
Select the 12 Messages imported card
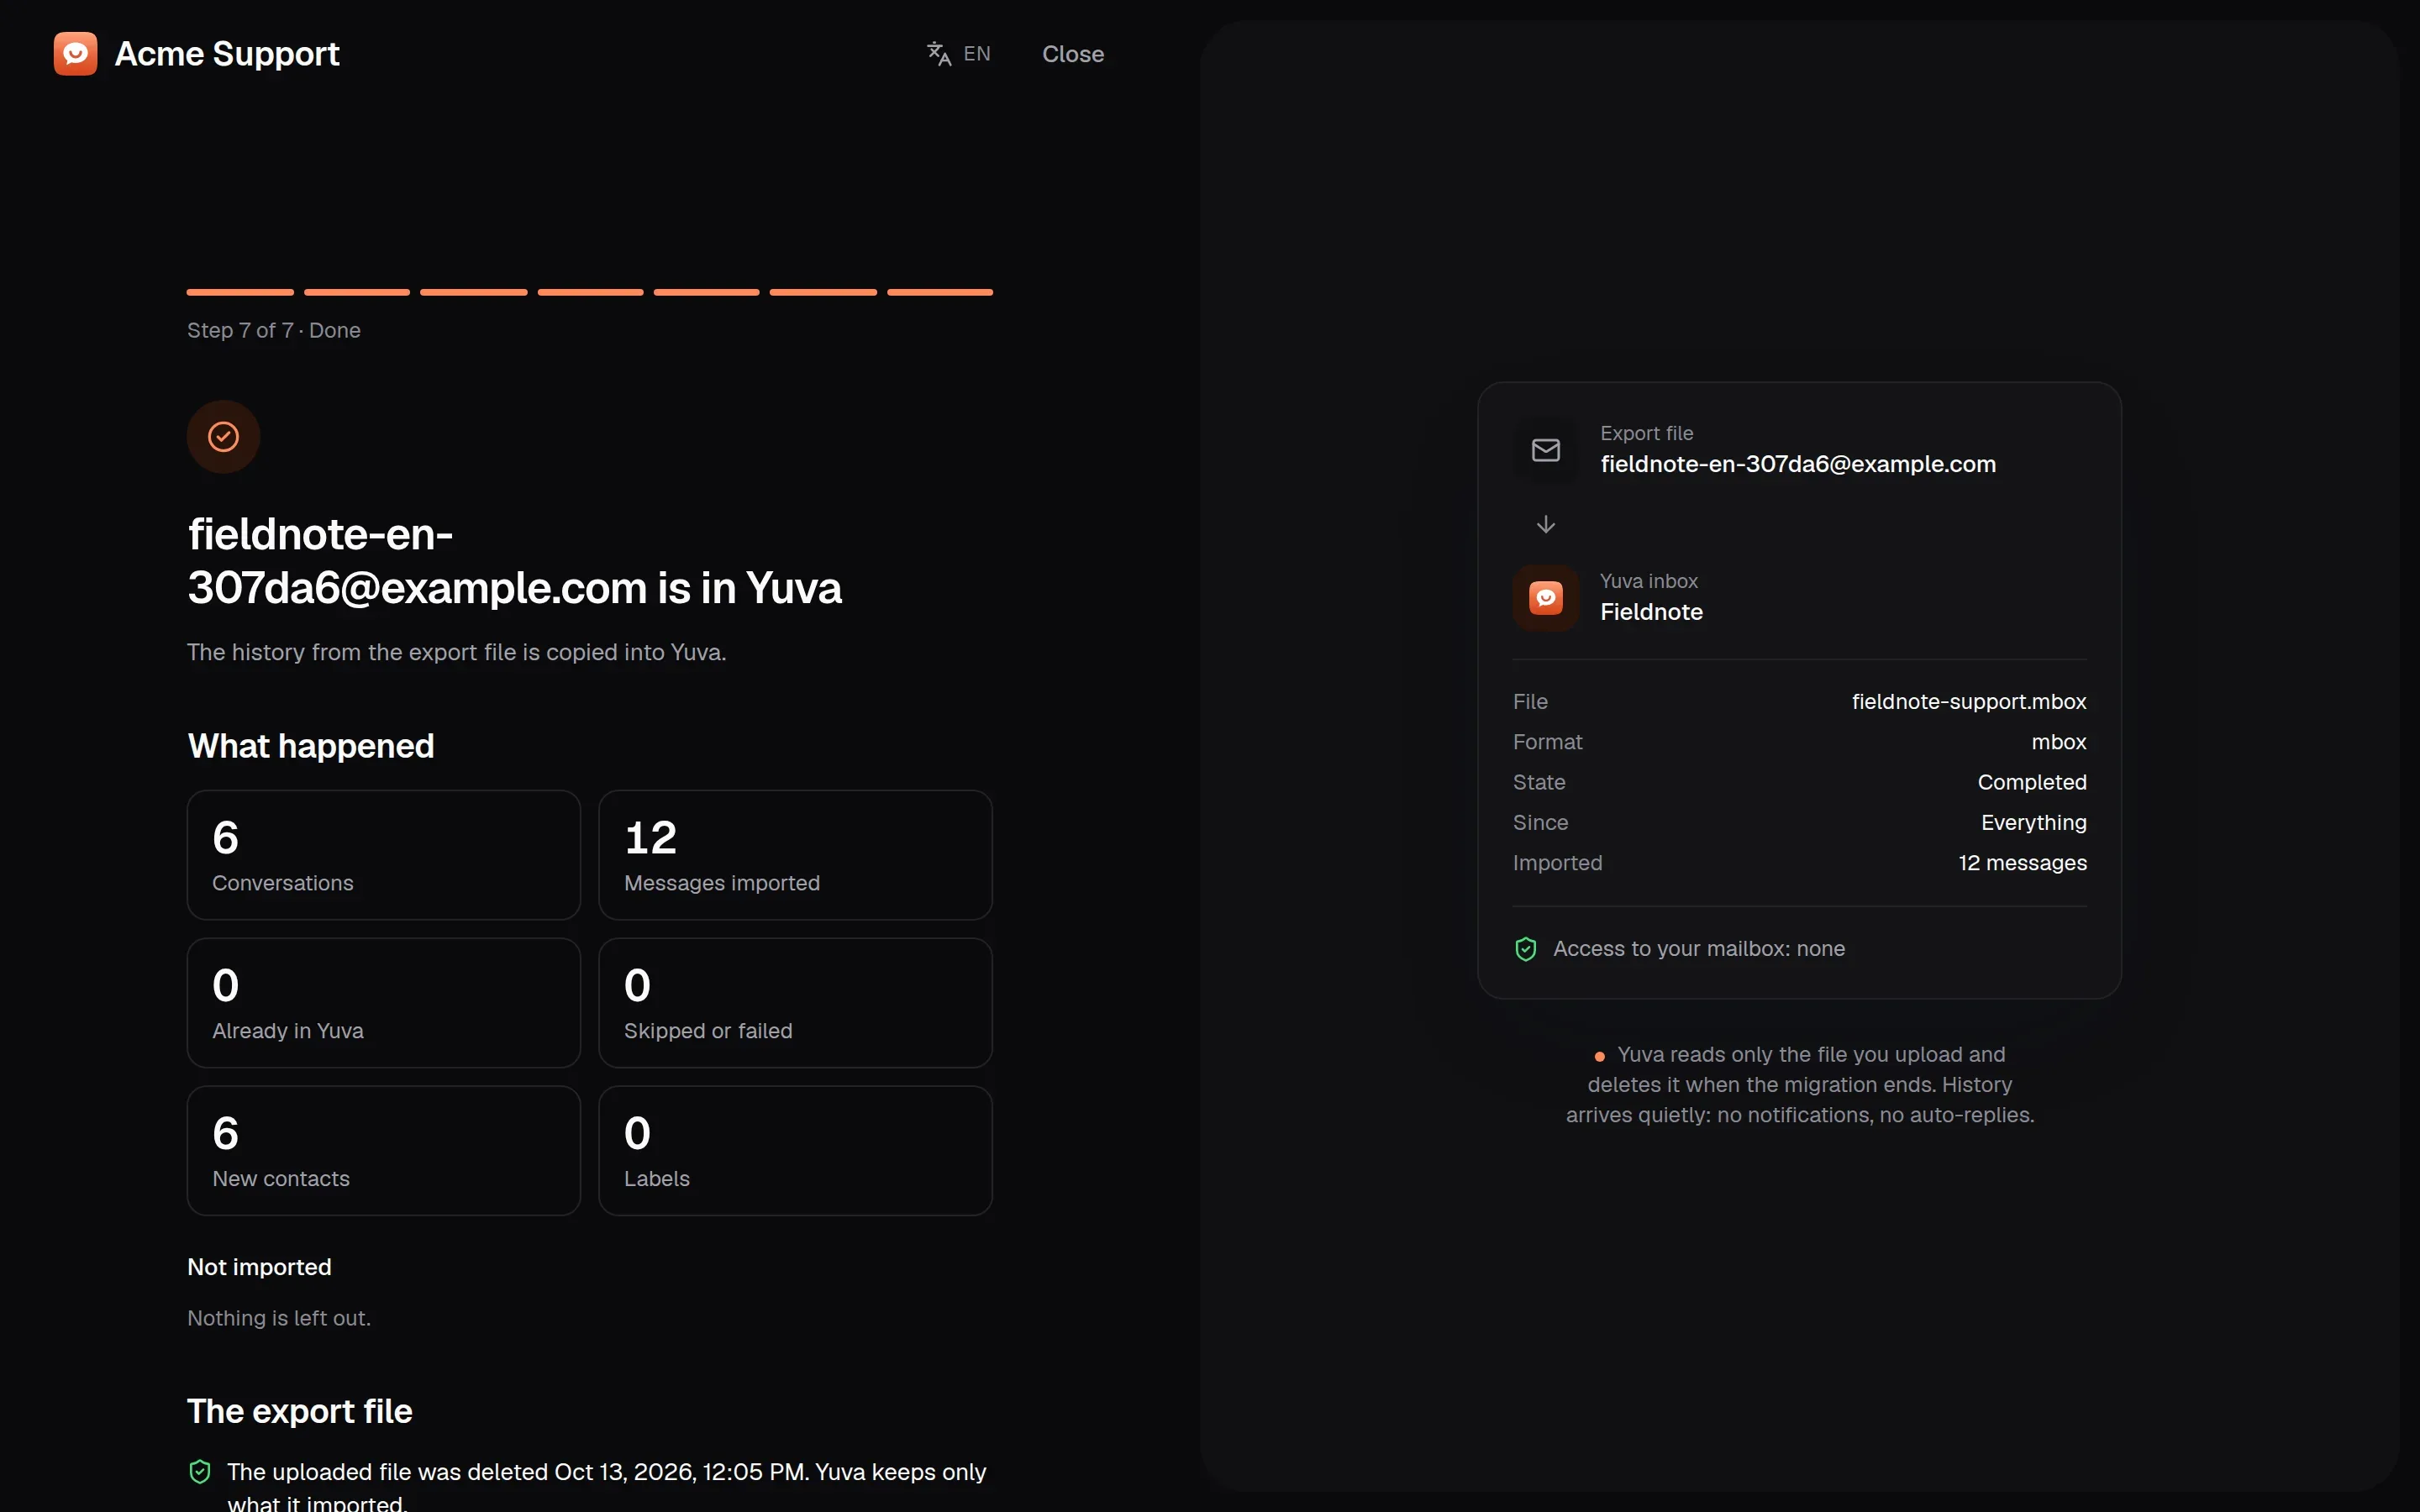796,855
